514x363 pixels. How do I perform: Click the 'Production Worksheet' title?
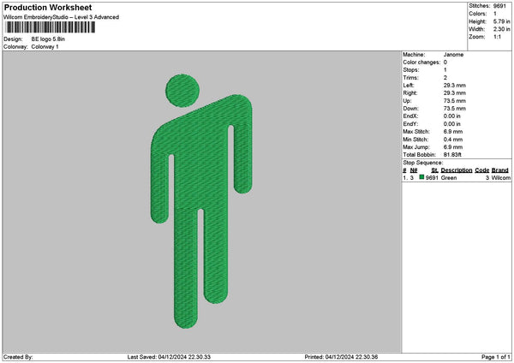pos(48,8)
